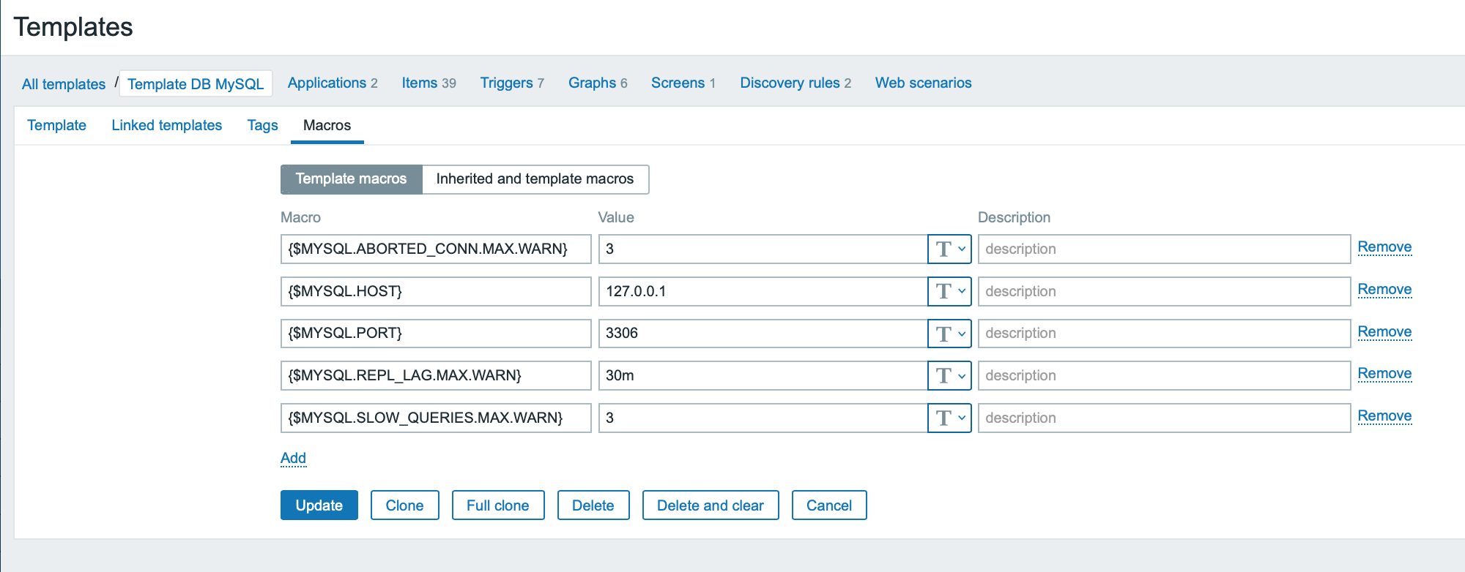Go to All templates breadcrumb
The image size is (1465, 572).
click(x=64, y=84)
